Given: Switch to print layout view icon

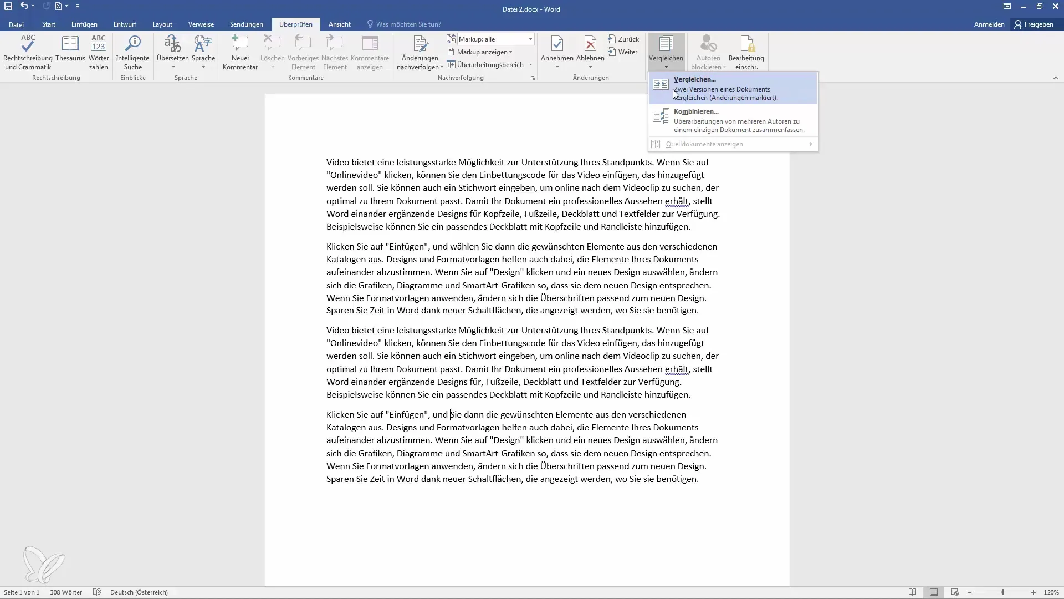Looking at the screenshot, I should pyautogui.click(x=934, y=592).
